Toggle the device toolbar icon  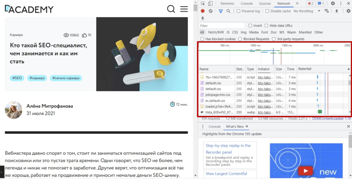(210, 3)
